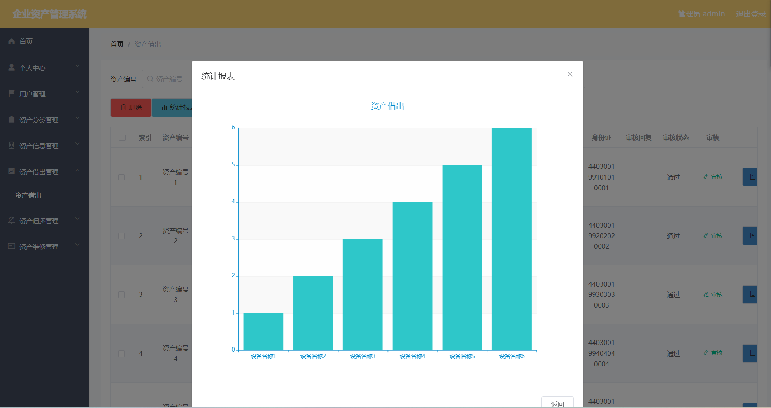Expand the 资产信息管理 menu chevron
This screenshot has height=408, width=771.
(x=77, y=144)
